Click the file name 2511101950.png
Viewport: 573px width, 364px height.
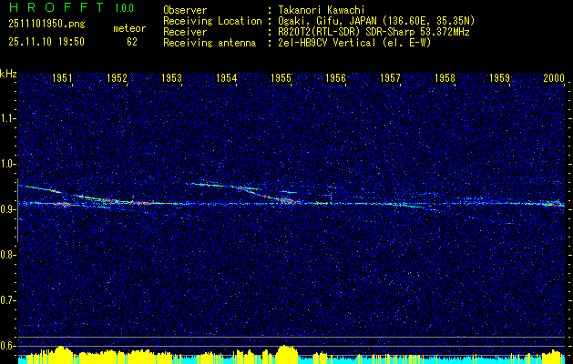tap(46, 25)
